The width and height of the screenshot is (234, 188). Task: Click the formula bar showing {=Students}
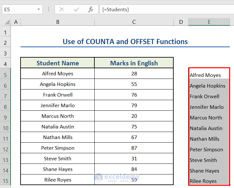pos(167,10)
